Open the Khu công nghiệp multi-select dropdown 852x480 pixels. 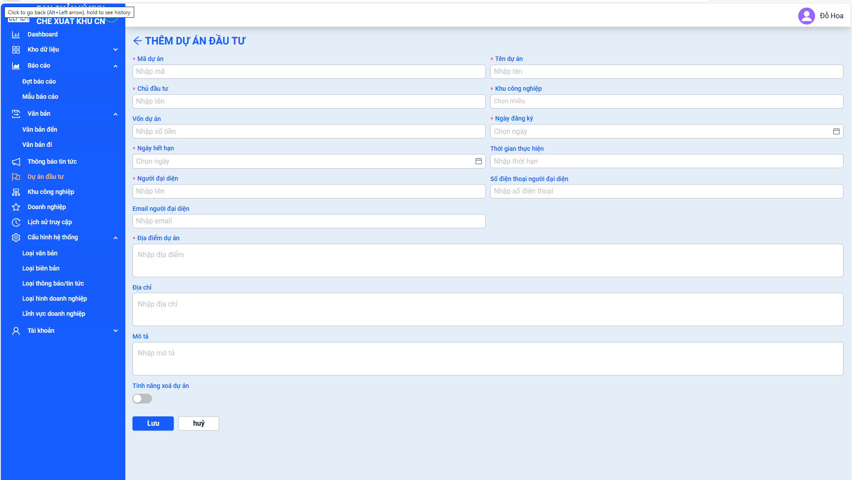coord(667,101)
